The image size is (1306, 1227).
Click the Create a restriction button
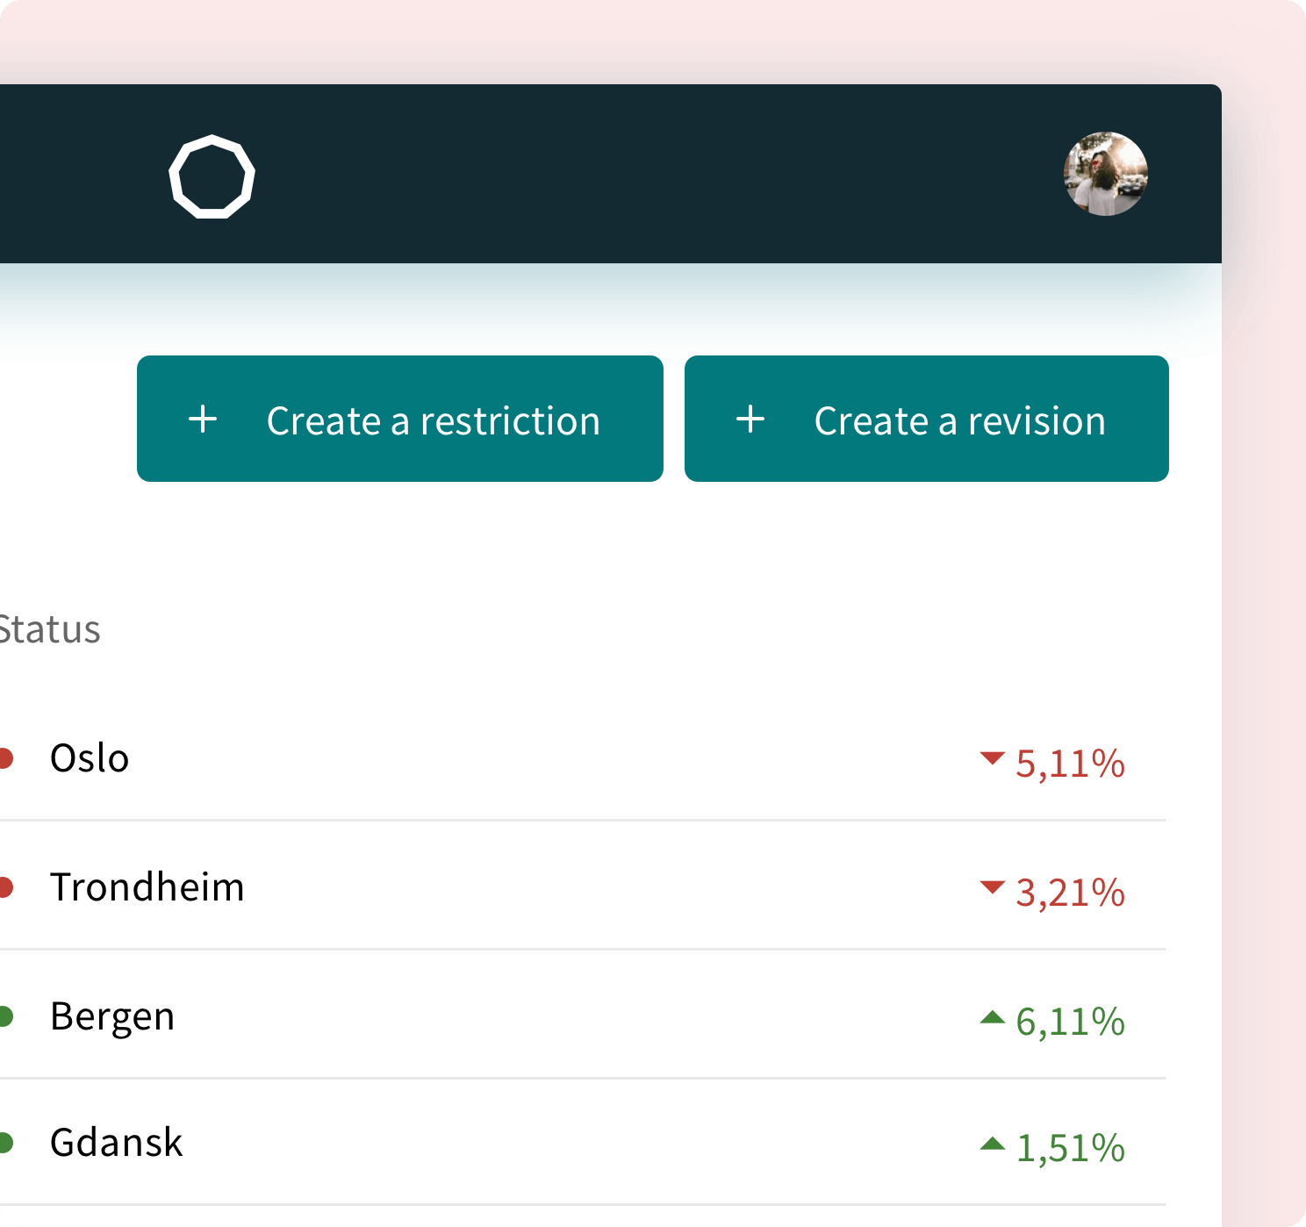coord(400,419)
